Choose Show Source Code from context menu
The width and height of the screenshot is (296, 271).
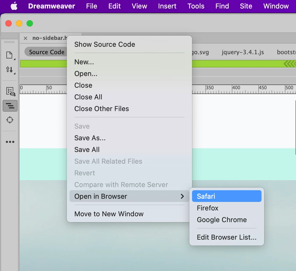129,44
